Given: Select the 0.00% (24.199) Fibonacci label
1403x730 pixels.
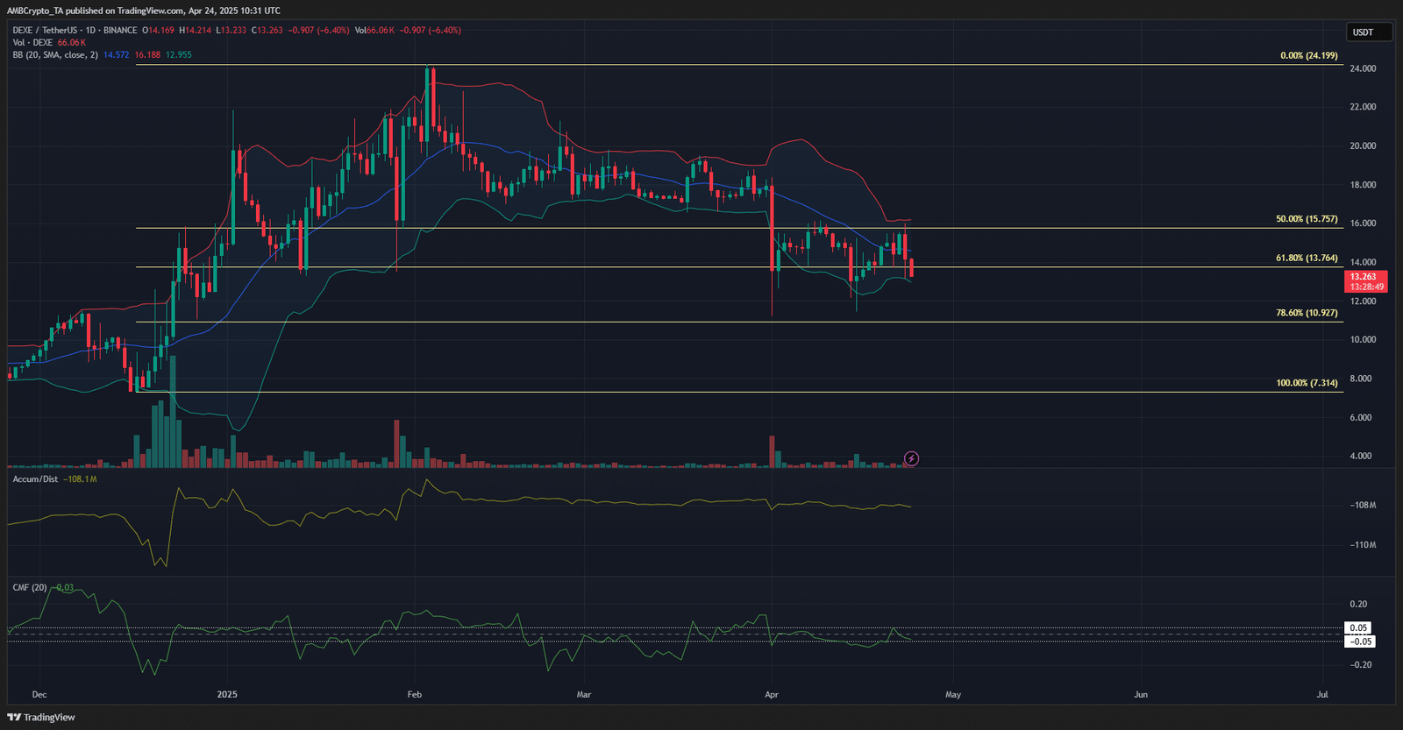Looking at the screenshot, I should click(x=1308, y=55).
